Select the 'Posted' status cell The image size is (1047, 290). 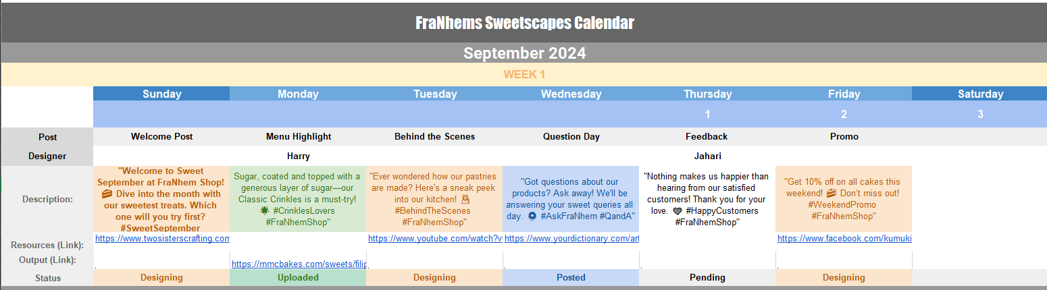pos(571,278)
